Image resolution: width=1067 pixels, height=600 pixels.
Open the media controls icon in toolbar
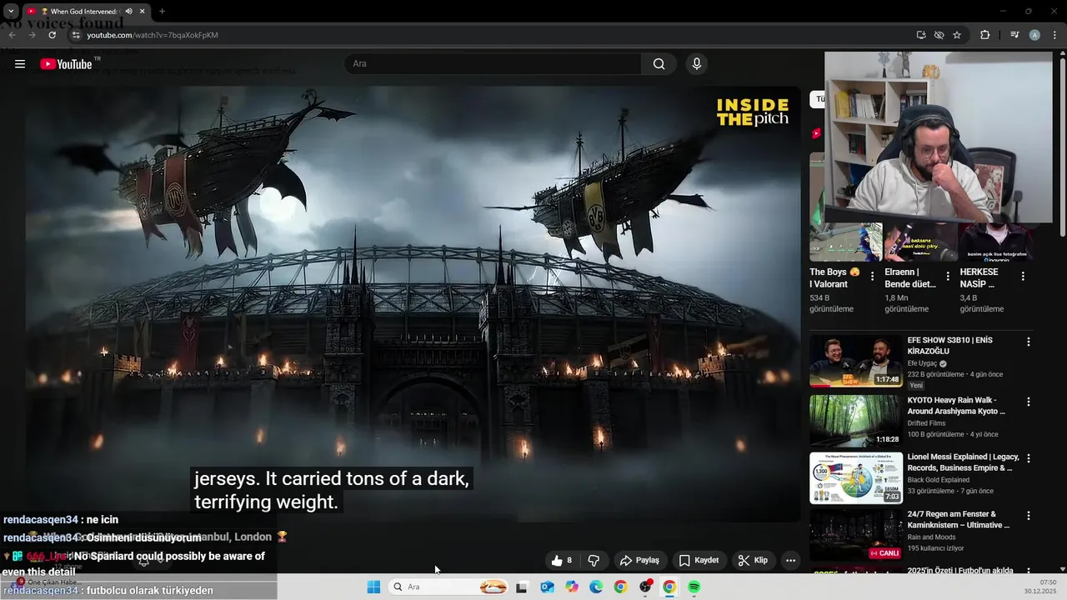(x=1014, y=35)
